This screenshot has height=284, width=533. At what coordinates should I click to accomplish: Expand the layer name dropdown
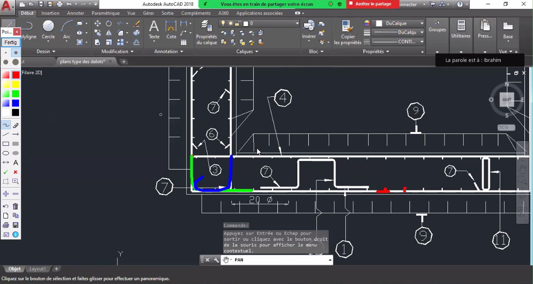click(x=297, y=23)
